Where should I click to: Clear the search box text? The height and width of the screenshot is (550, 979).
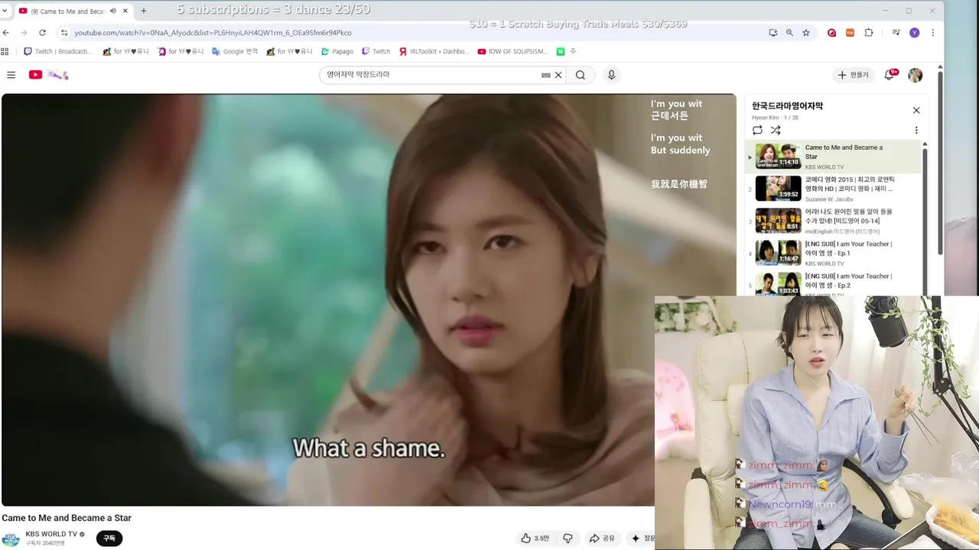point(558,75)
